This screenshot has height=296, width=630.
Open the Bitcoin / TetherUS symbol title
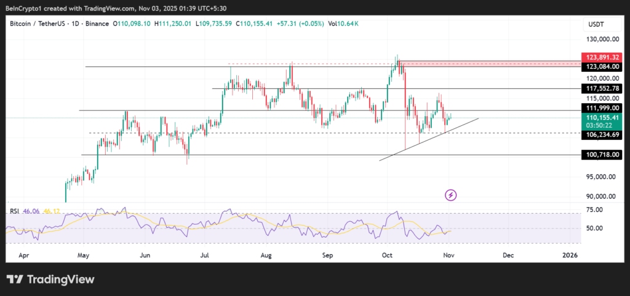[38, 23]
